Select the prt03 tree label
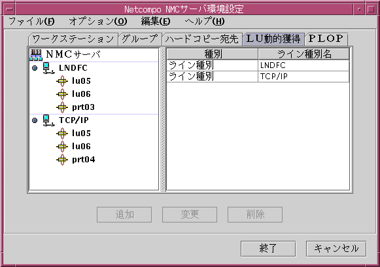Screen dimensions: 380x267 coord(83,107)
